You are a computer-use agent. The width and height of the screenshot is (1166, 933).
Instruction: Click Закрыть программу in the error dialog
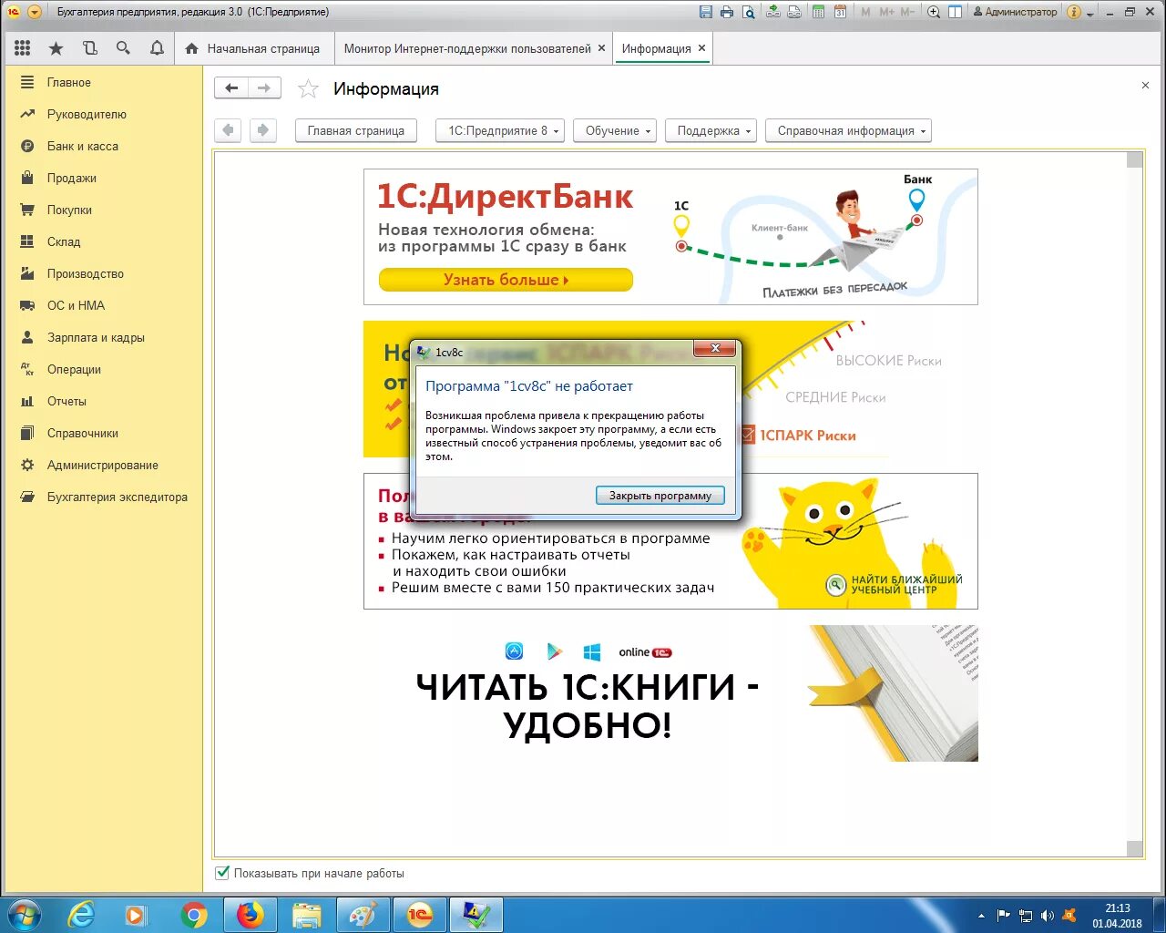(660, 496)
